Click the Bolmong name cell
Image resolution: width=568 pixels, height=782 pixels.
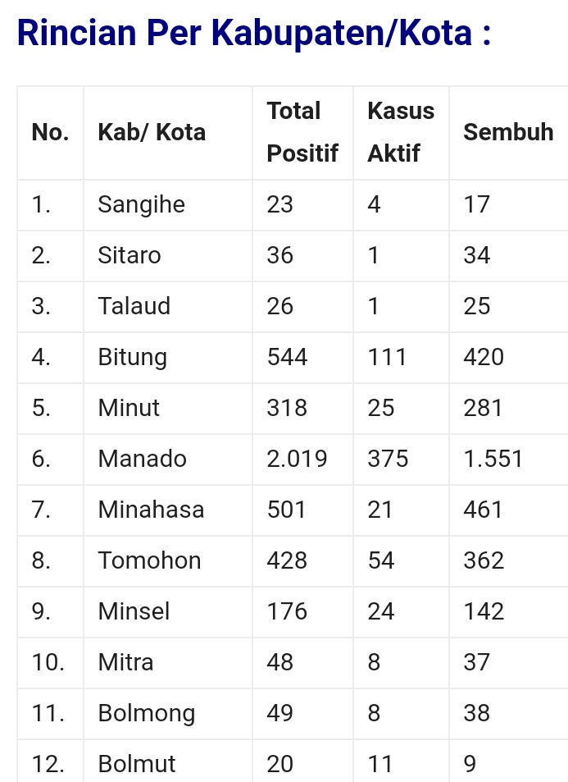147,713
